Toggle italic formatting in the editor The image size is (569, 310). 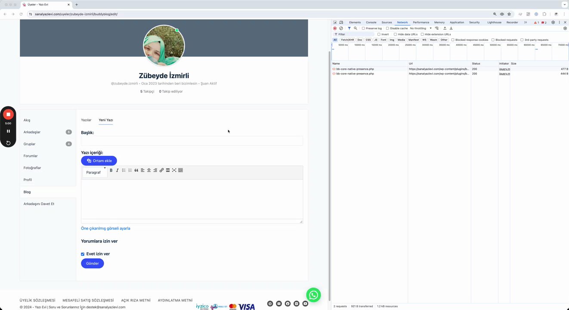click(117, 170)
